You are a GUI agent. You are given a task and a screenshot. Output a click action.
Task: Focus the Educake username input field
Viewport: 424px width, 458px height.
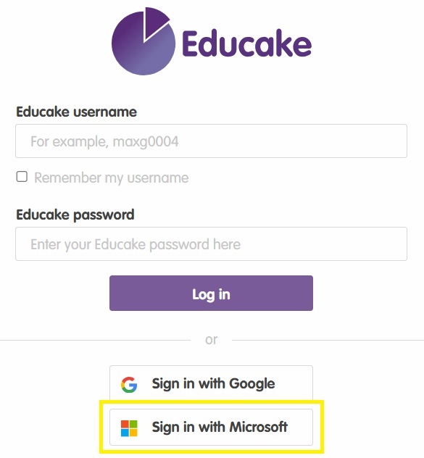coord(211,141)
